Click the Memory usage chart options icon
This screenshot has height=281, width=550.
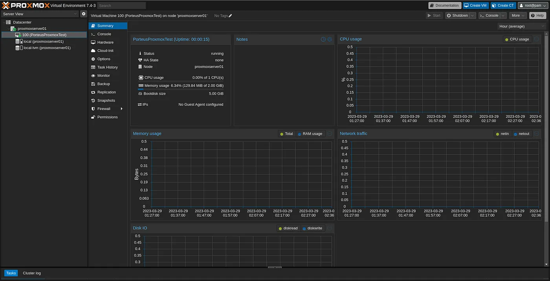coord(330,134)
